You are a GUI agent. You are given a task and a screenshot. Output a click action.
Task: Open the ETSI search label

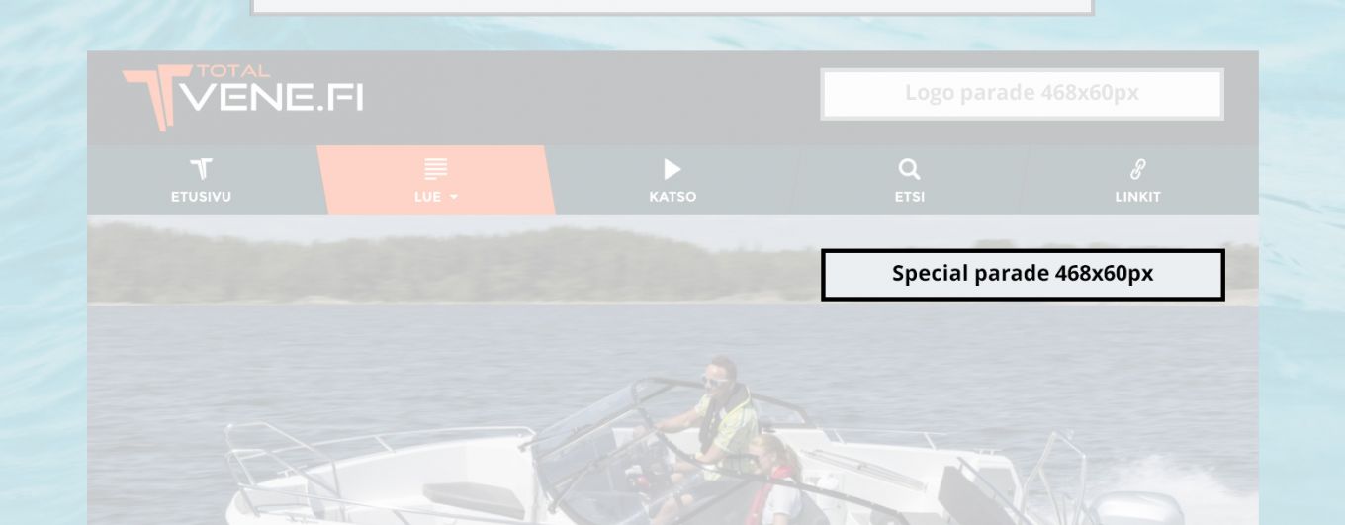[909, 197]
